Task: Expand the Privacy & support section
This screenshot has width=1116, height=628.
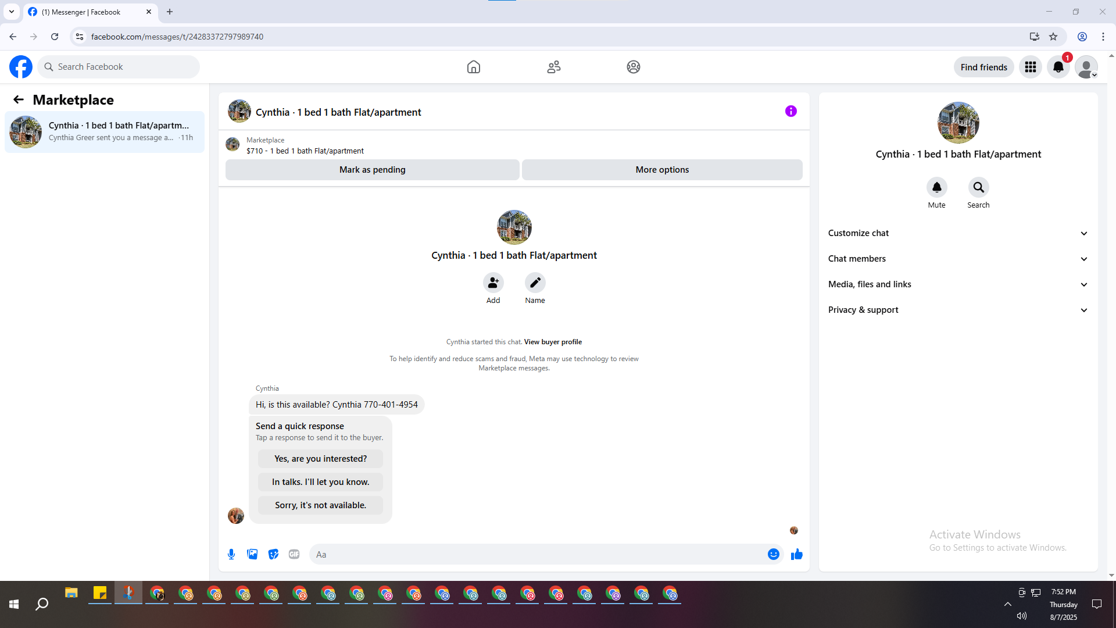Action: (x=958, y=310)
